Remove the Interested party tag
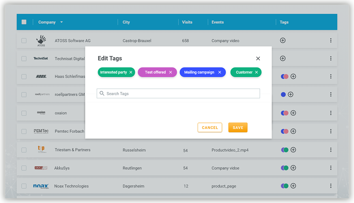 (131, 73)
